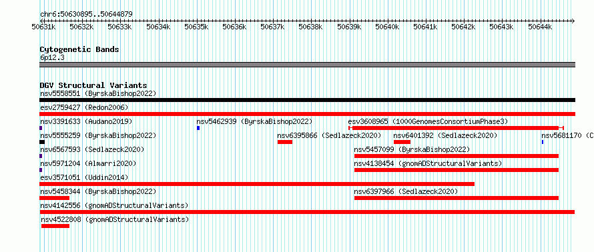The width and height of the screenshot is (594, 252).
Task: Select nsv5457099 ByrskaBishop2022 red bar
Action: click(x=457, y=156)
